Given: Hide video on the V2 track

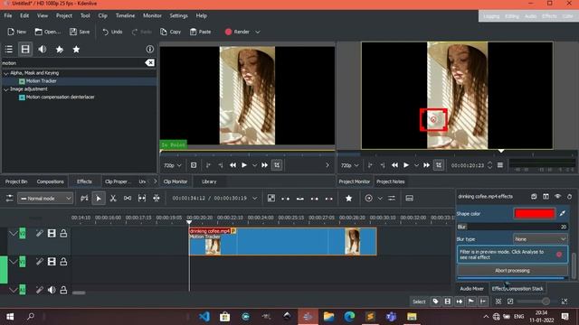Looking at the screenshot, I should click(52, 233).
